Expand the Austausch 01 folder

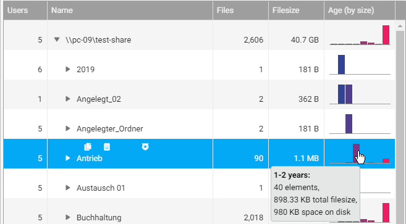coord(68,188)
